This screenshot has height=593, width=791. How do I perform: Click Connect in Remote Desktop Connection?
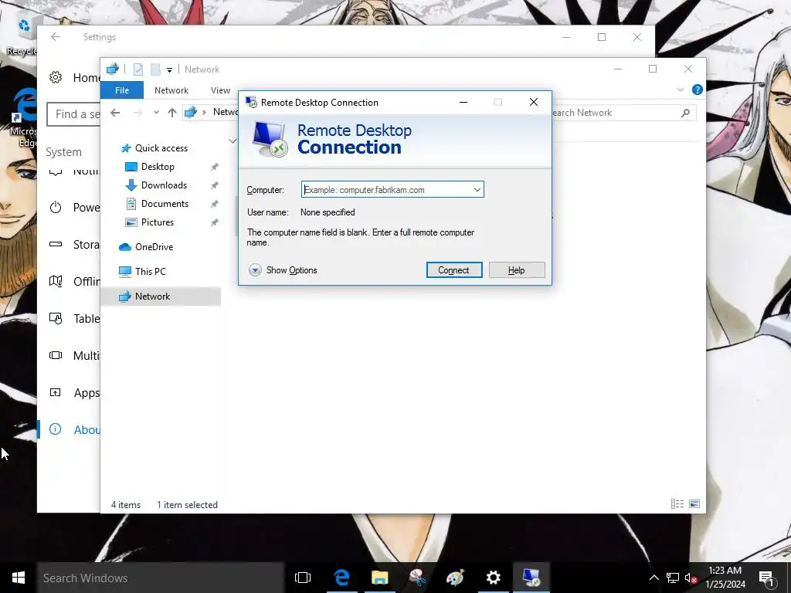coord(454,269)
